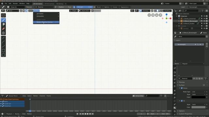Toggle the Stroke checkbox in Surface
The height and width of the screenshot is (117, 209).
pos(182,88)
